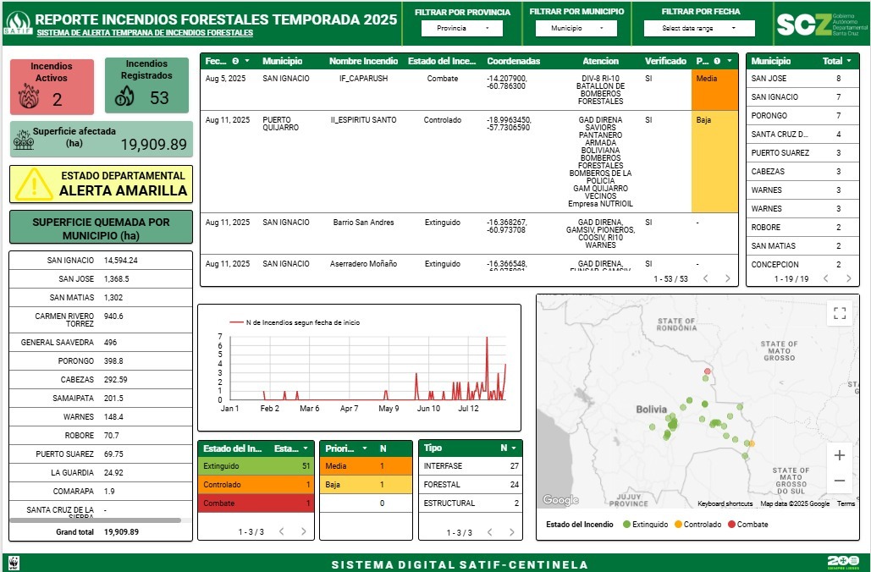The width and height of the screenshot is (871, 572).
Task: Select the green Extinguido row showing 51
Action: (x=256, y=466)
